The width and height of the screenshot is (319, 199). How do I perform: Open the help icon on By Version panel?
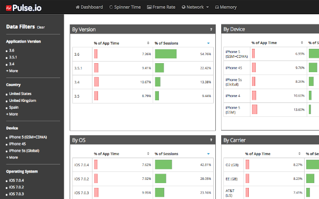click(211, 29)
